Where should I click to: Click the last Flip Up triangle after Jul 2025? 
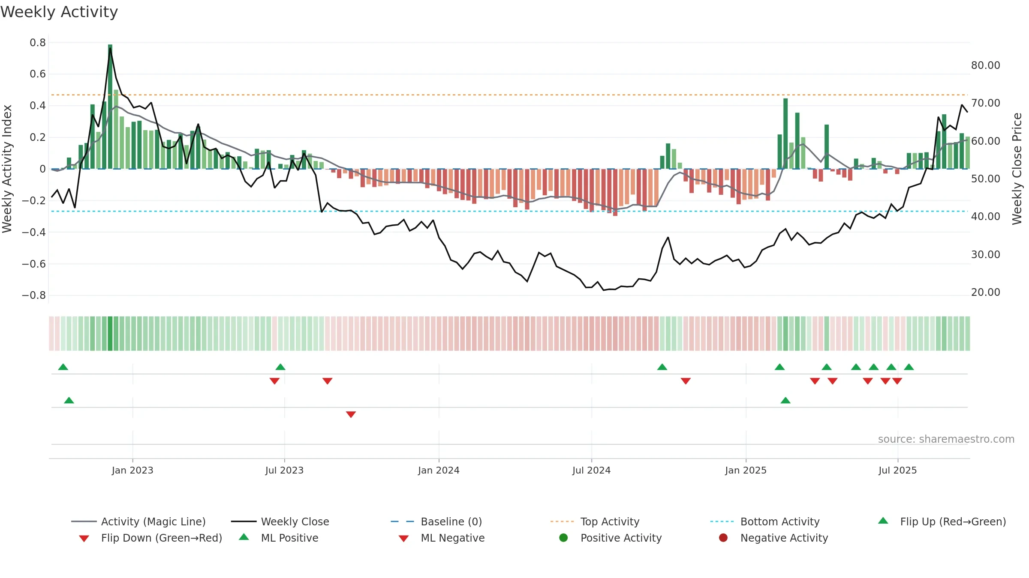coord(909,367)
